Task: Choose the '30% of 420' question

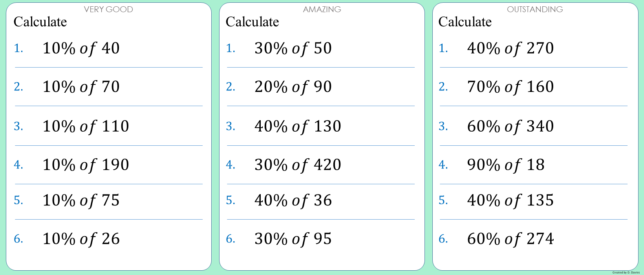Action: (298, 165)
